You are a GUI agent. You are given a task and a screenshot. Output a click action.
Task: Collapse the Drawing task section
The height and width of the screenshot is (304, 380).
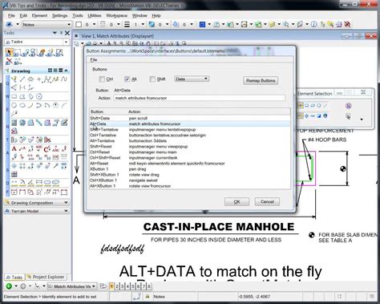tap(66, 71)
